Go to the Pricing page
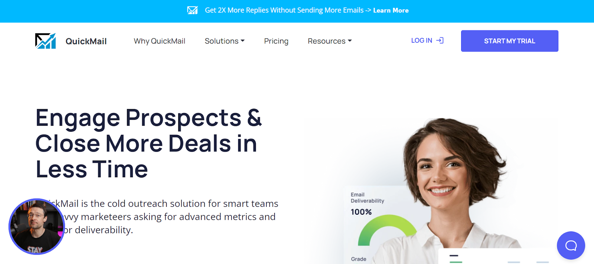Image resolution: width=594 pixels, height=264 pixels. pos(276,41)
